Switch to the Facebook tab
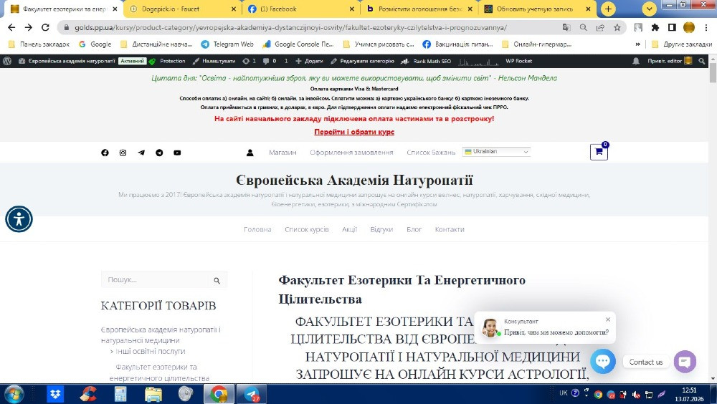The image size is (717, 404). [300, 9]
